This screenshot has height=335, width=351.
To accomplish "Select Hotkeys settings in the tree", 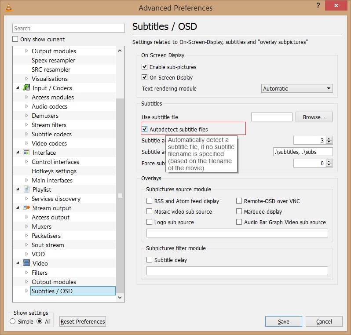I will [54, 171].
